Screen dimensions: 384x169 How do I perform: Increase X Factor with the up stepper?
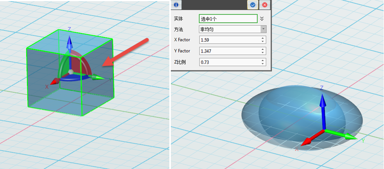pyautogui.click(x=263, y=38)
